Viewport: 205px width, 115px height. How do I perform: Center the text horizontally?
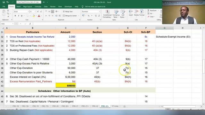[x=49, y=16]
